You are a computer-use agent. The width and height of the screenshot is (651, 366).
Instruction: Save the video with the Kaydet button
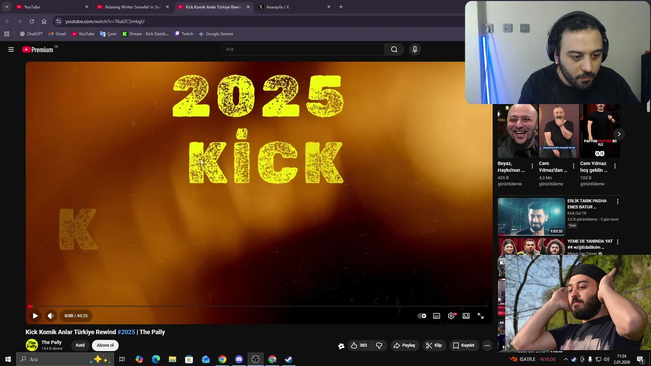pos(464,345)
